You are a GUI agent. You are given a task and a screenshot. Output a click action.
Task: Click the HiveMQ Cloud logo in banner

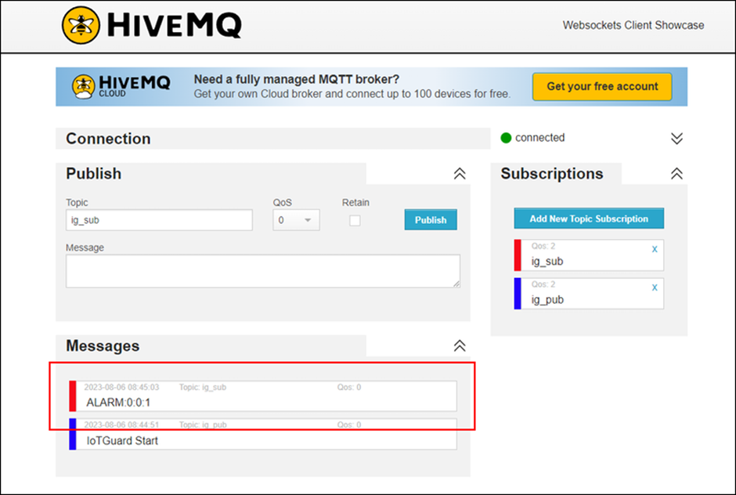pos(121,86)
